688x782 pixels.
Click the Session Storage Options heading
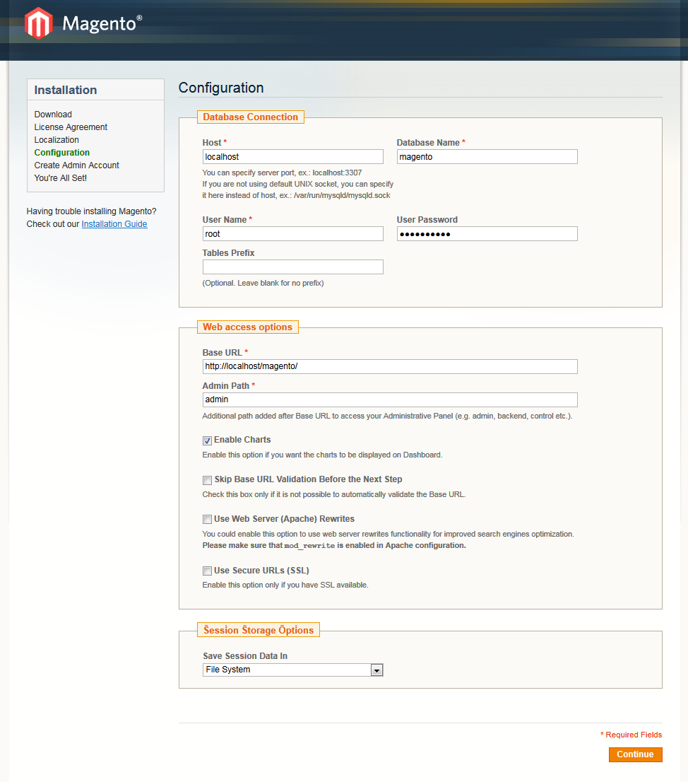(259, 630)
